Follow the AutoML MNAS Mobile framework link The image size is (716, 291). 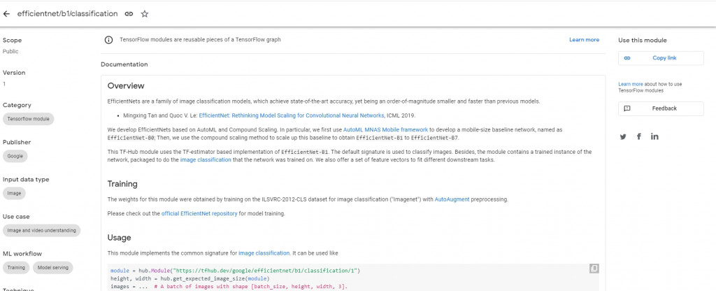click(x=386, y=130)
